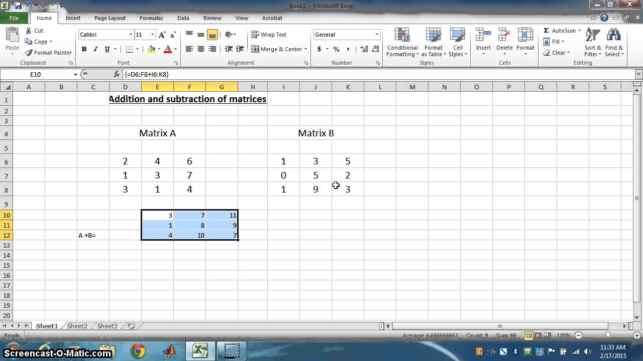Select the Sheet3 tab
This screenshot has height=361, width=643.
click(x=107, y=326)
